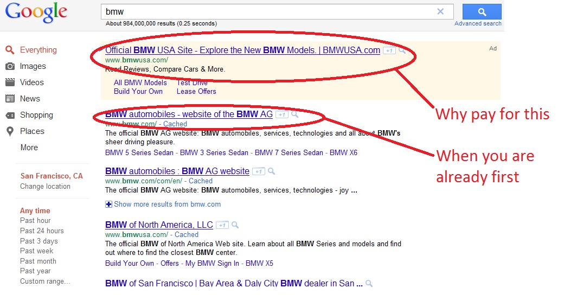The height and width of the screenshot is (307, 564).
Task: Open BMW of San Francisco dealer result
Action: pos(234,283)
